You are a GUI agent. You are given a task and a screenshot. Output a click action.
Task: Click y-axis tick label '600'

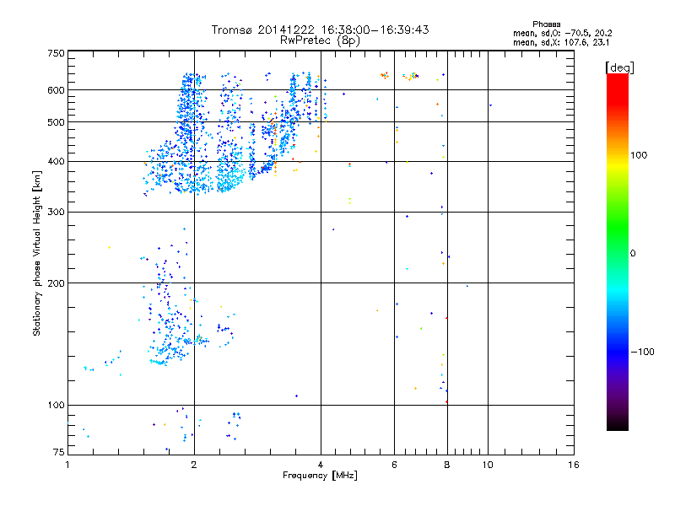(x=56, y=90)
